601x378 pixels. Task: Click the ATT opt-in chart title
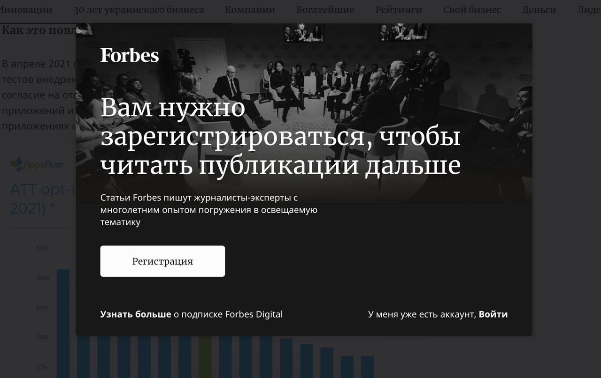[42, 199]
